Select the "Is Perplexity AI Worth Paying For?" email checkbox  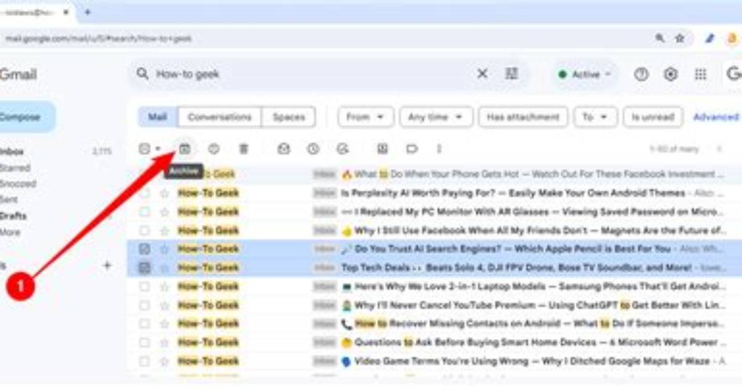144,193
